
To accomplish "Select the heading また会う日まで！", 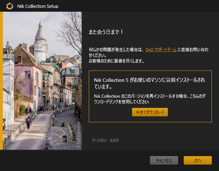I will [106, 32].
